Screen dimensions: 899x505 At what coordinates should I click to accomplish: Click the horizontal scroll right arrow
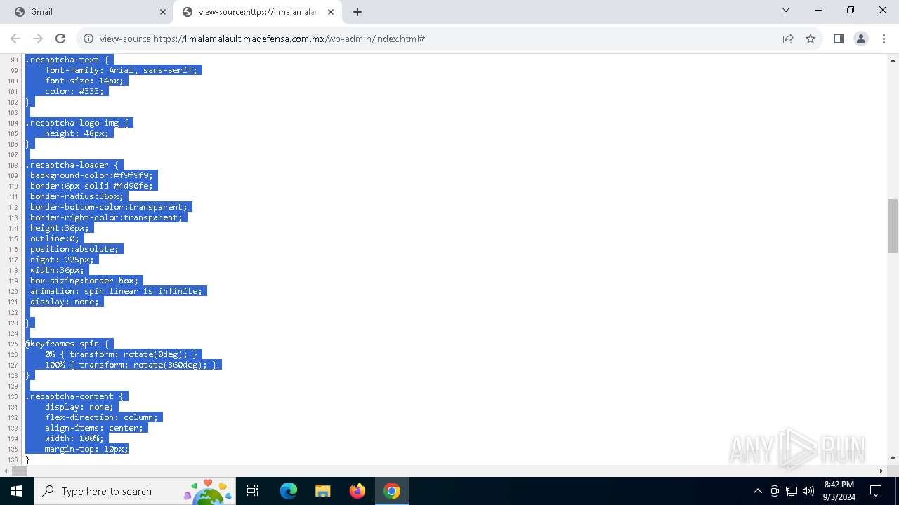click(881, 471)
